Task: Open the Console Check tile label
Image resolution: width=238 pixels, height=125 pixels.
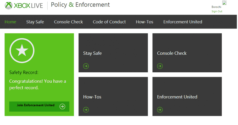Action: pos(172,53)
